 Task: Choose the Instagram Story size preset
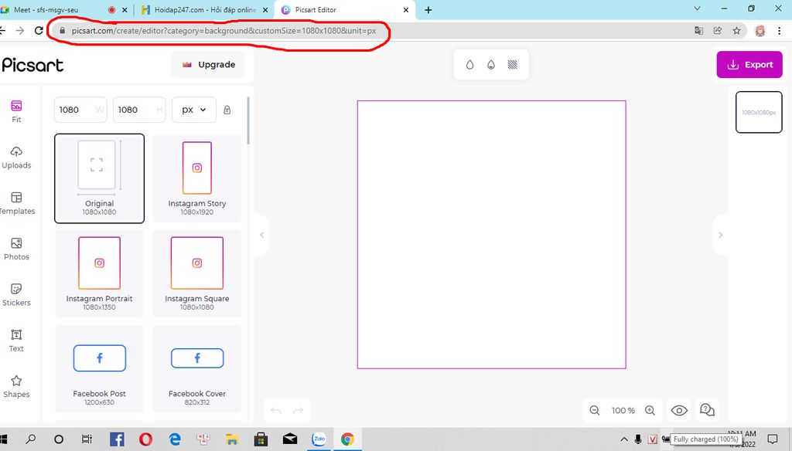197,178
